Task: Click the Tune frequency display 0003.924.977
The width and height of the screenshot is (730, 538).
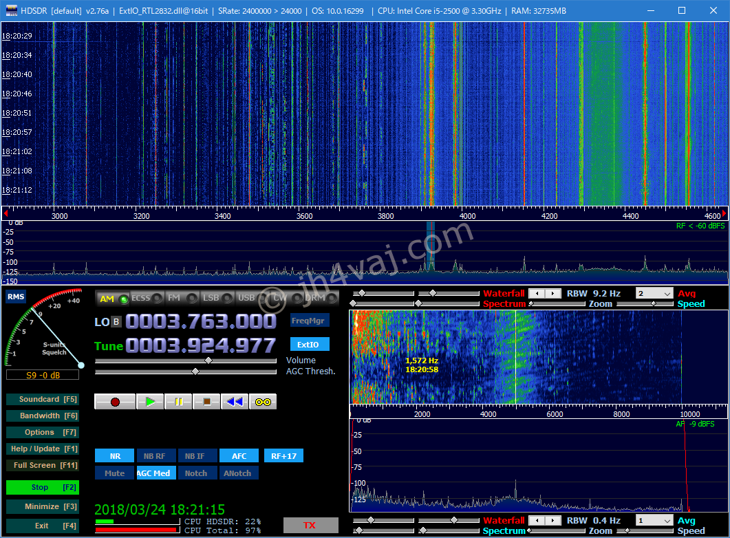Action: (201, 346)
